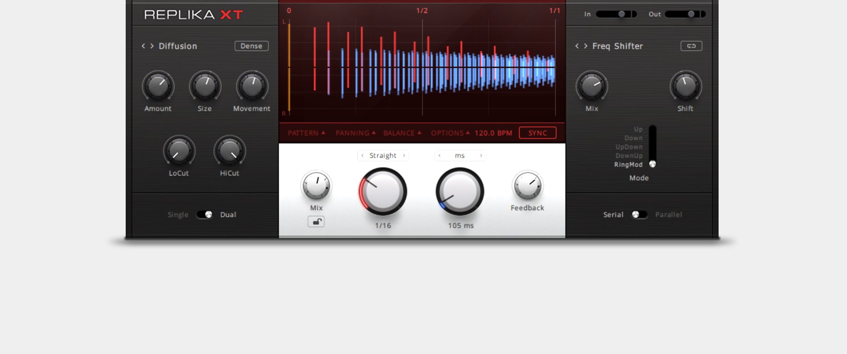The height and width of the screenshot is (354, 847).
Task: Select previous effect left of Freq Shifter
Action: point(577,46)
